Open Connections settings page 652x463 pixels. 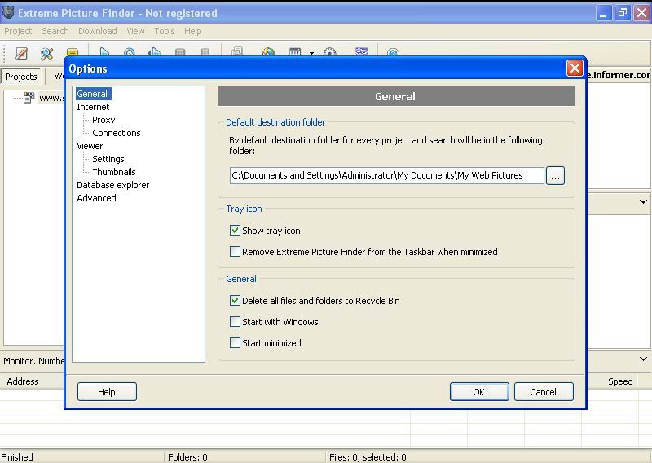coord(117,133)
